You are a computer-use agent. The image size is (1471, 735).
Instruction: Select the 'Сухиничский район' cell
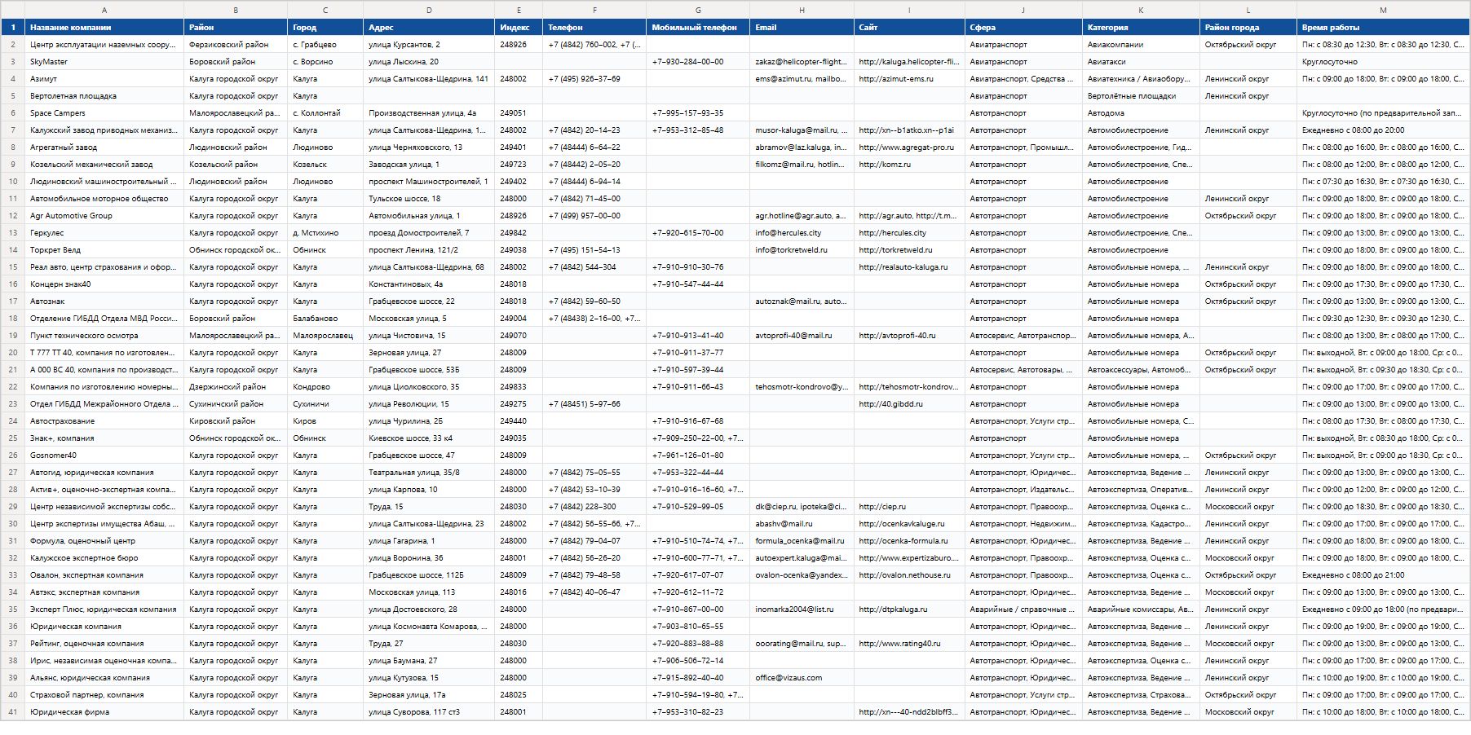pos(236,404)
